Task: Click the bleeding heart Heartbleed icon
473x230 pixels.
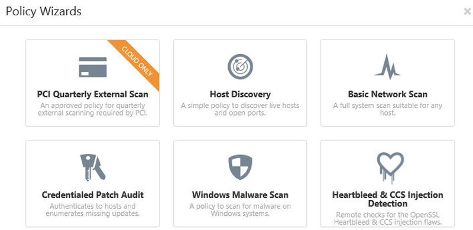Action: point(390,167)
